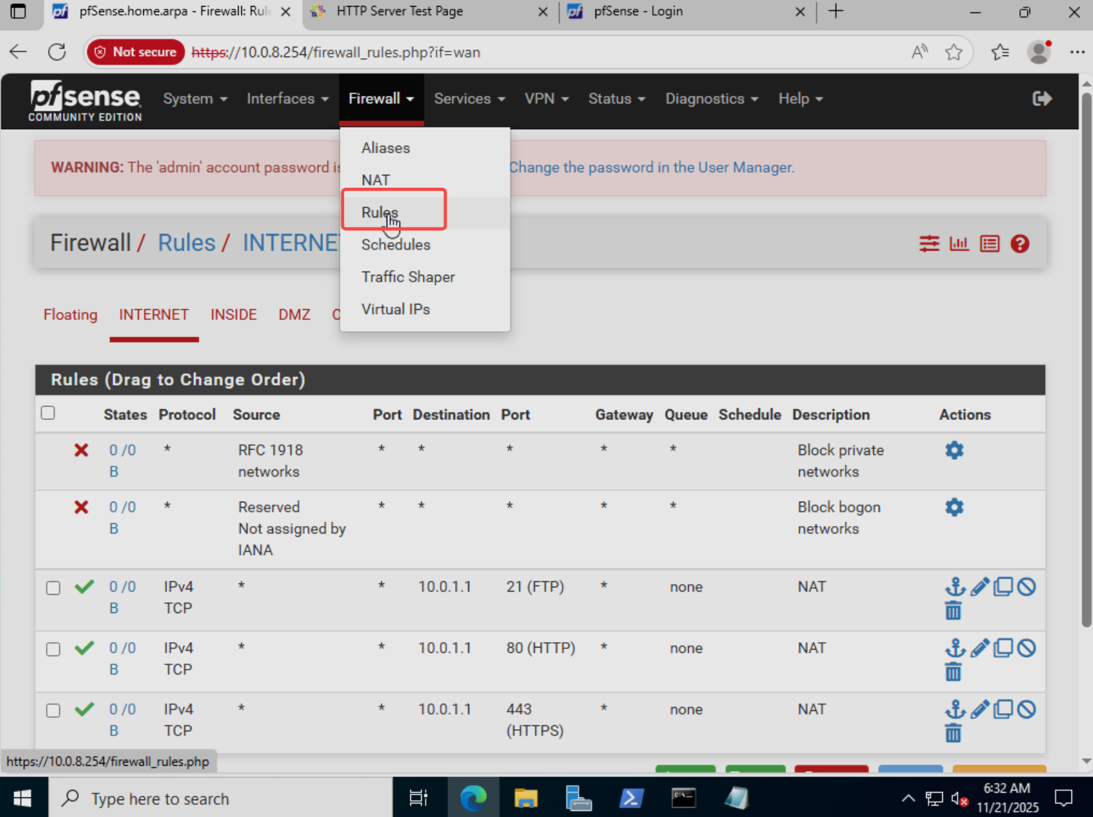Check the 443 (HTTPS) rule checkbox
1093x817 pixels.
pos(53,710)
